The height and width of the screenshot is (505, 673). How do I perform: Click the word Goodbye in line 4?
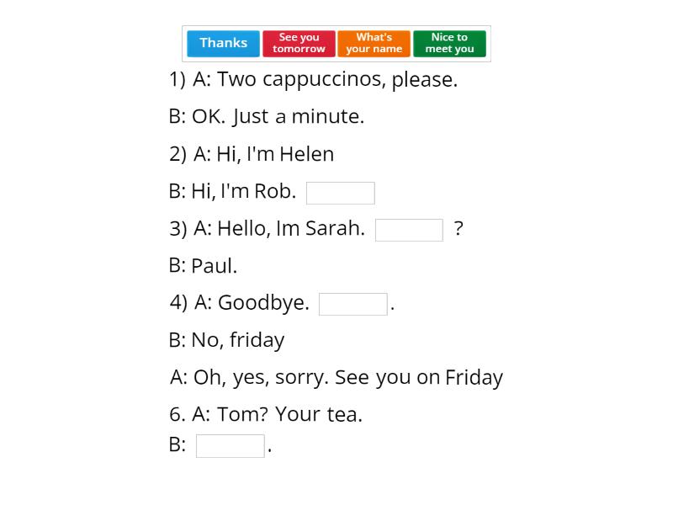coord(263,303)
